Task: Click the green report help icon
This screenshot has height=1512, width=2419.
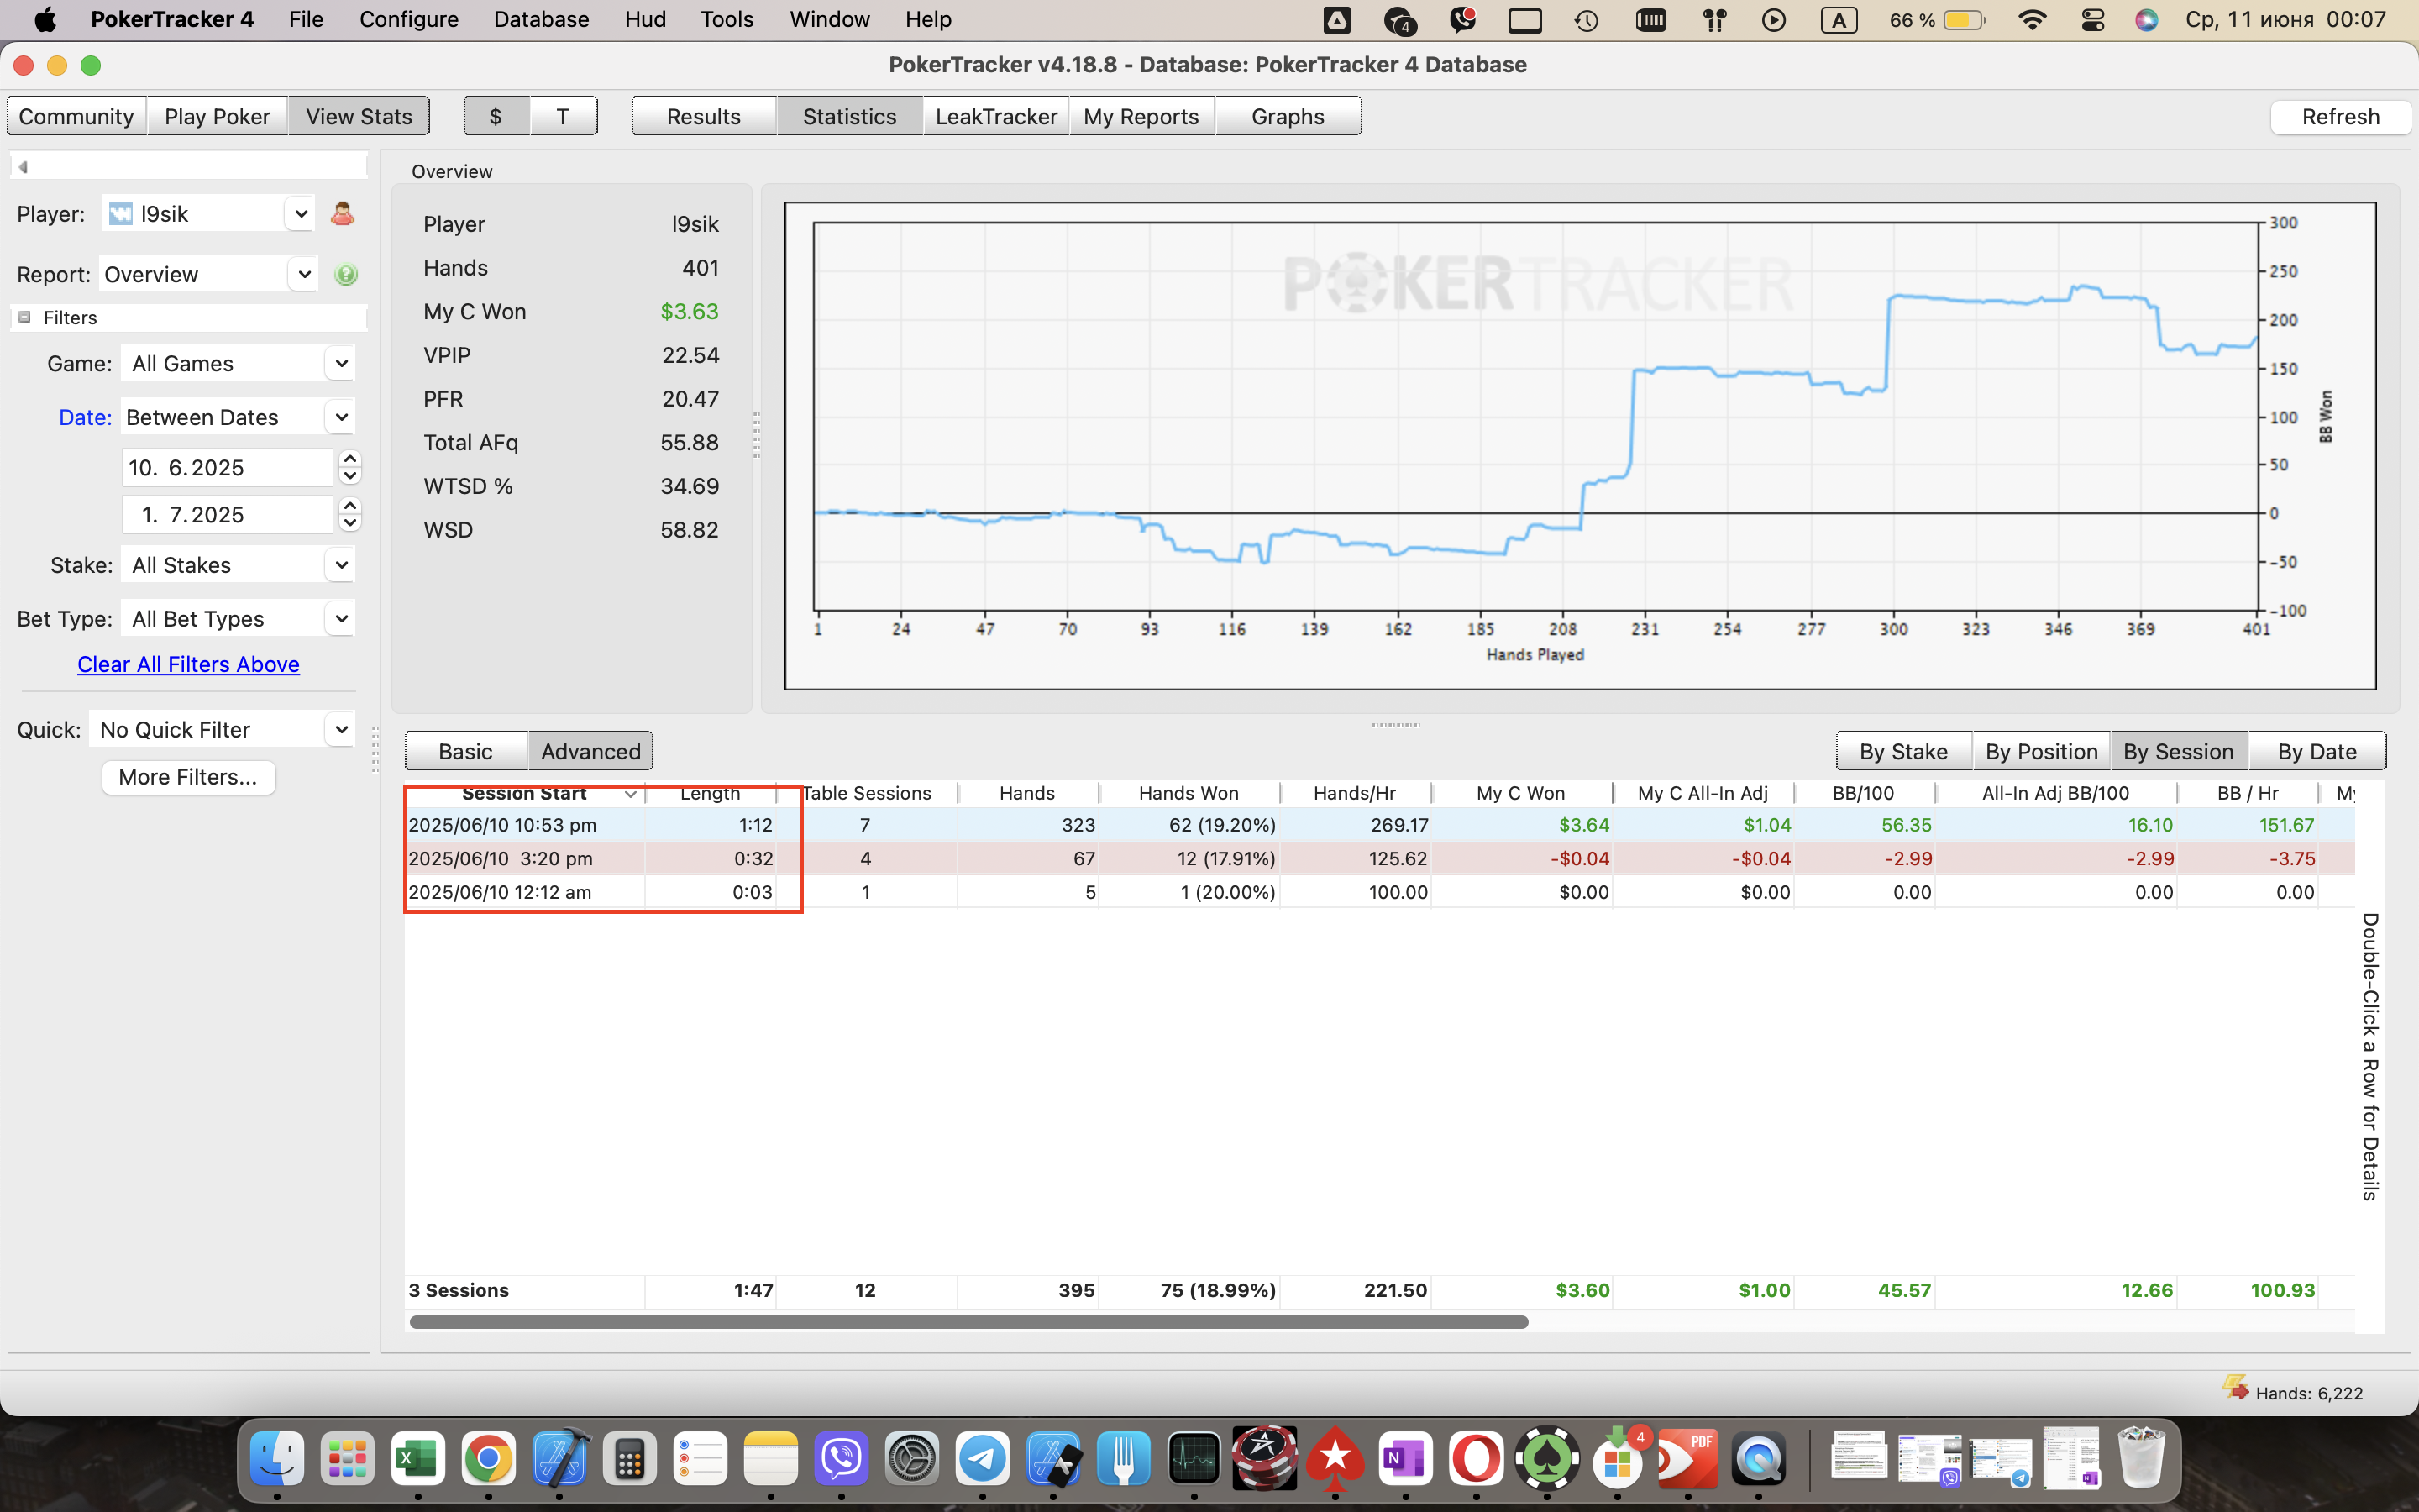Action: pyautogui.click(x=346, y=274)
